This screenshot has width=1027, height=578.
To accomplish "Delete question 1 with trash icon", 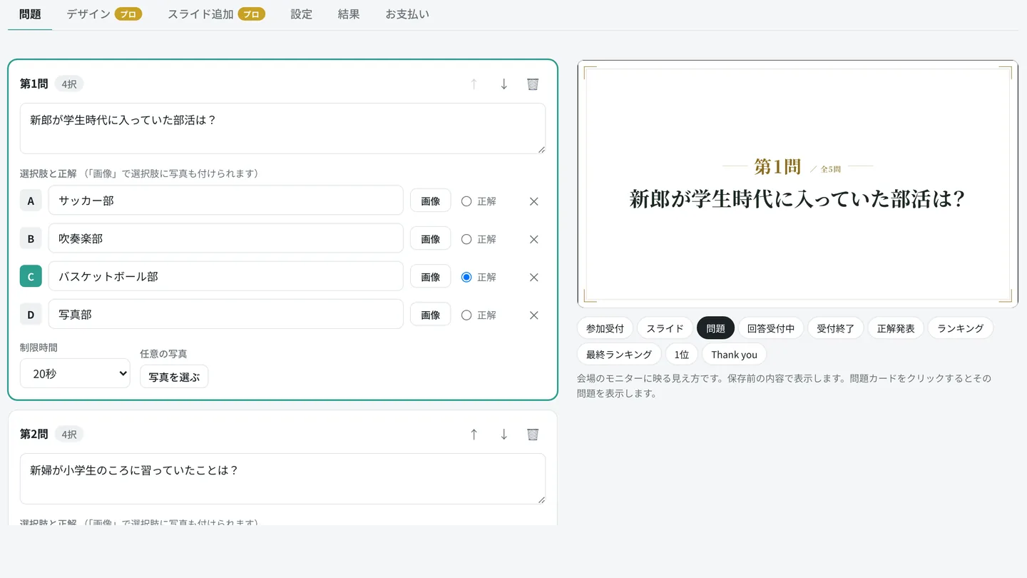I will pos(533,84).
